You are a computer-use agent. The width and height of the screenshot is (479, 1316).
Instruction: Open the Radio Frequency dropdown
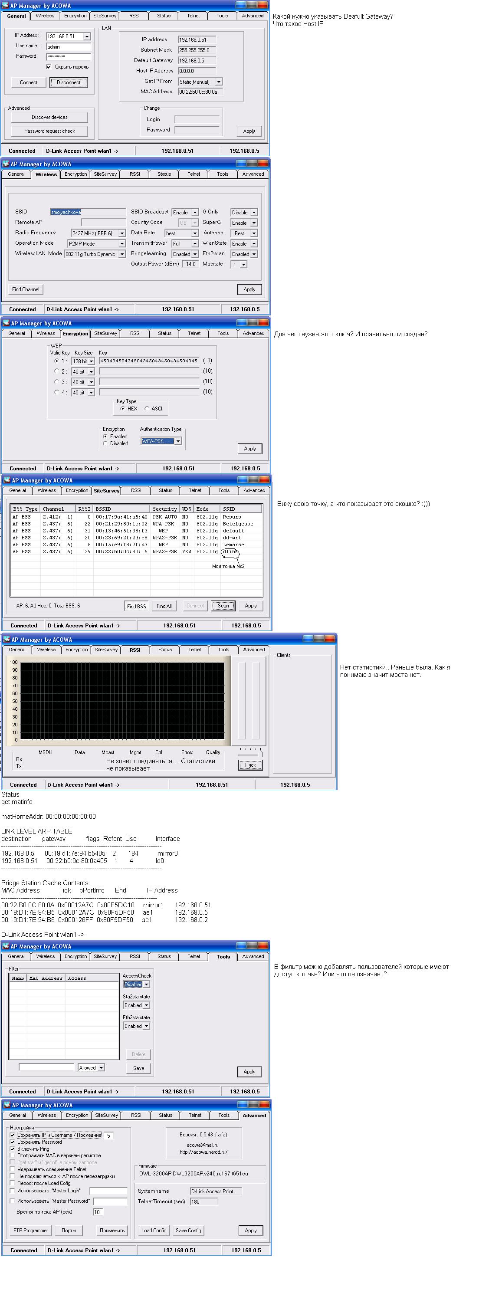coord(121,233)
